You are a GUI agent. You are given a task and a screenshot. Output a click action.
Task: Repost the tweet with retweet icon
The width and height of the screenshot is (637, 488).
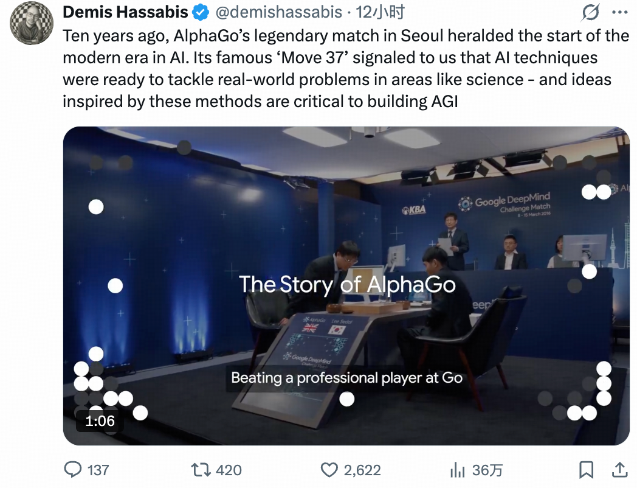coord(200,470)
